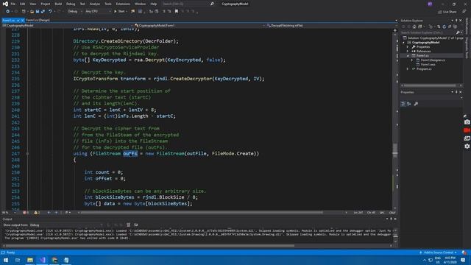Screen dimensions: 471x265
Task: Click the red record icon on right edge
Action: [467, 130]
